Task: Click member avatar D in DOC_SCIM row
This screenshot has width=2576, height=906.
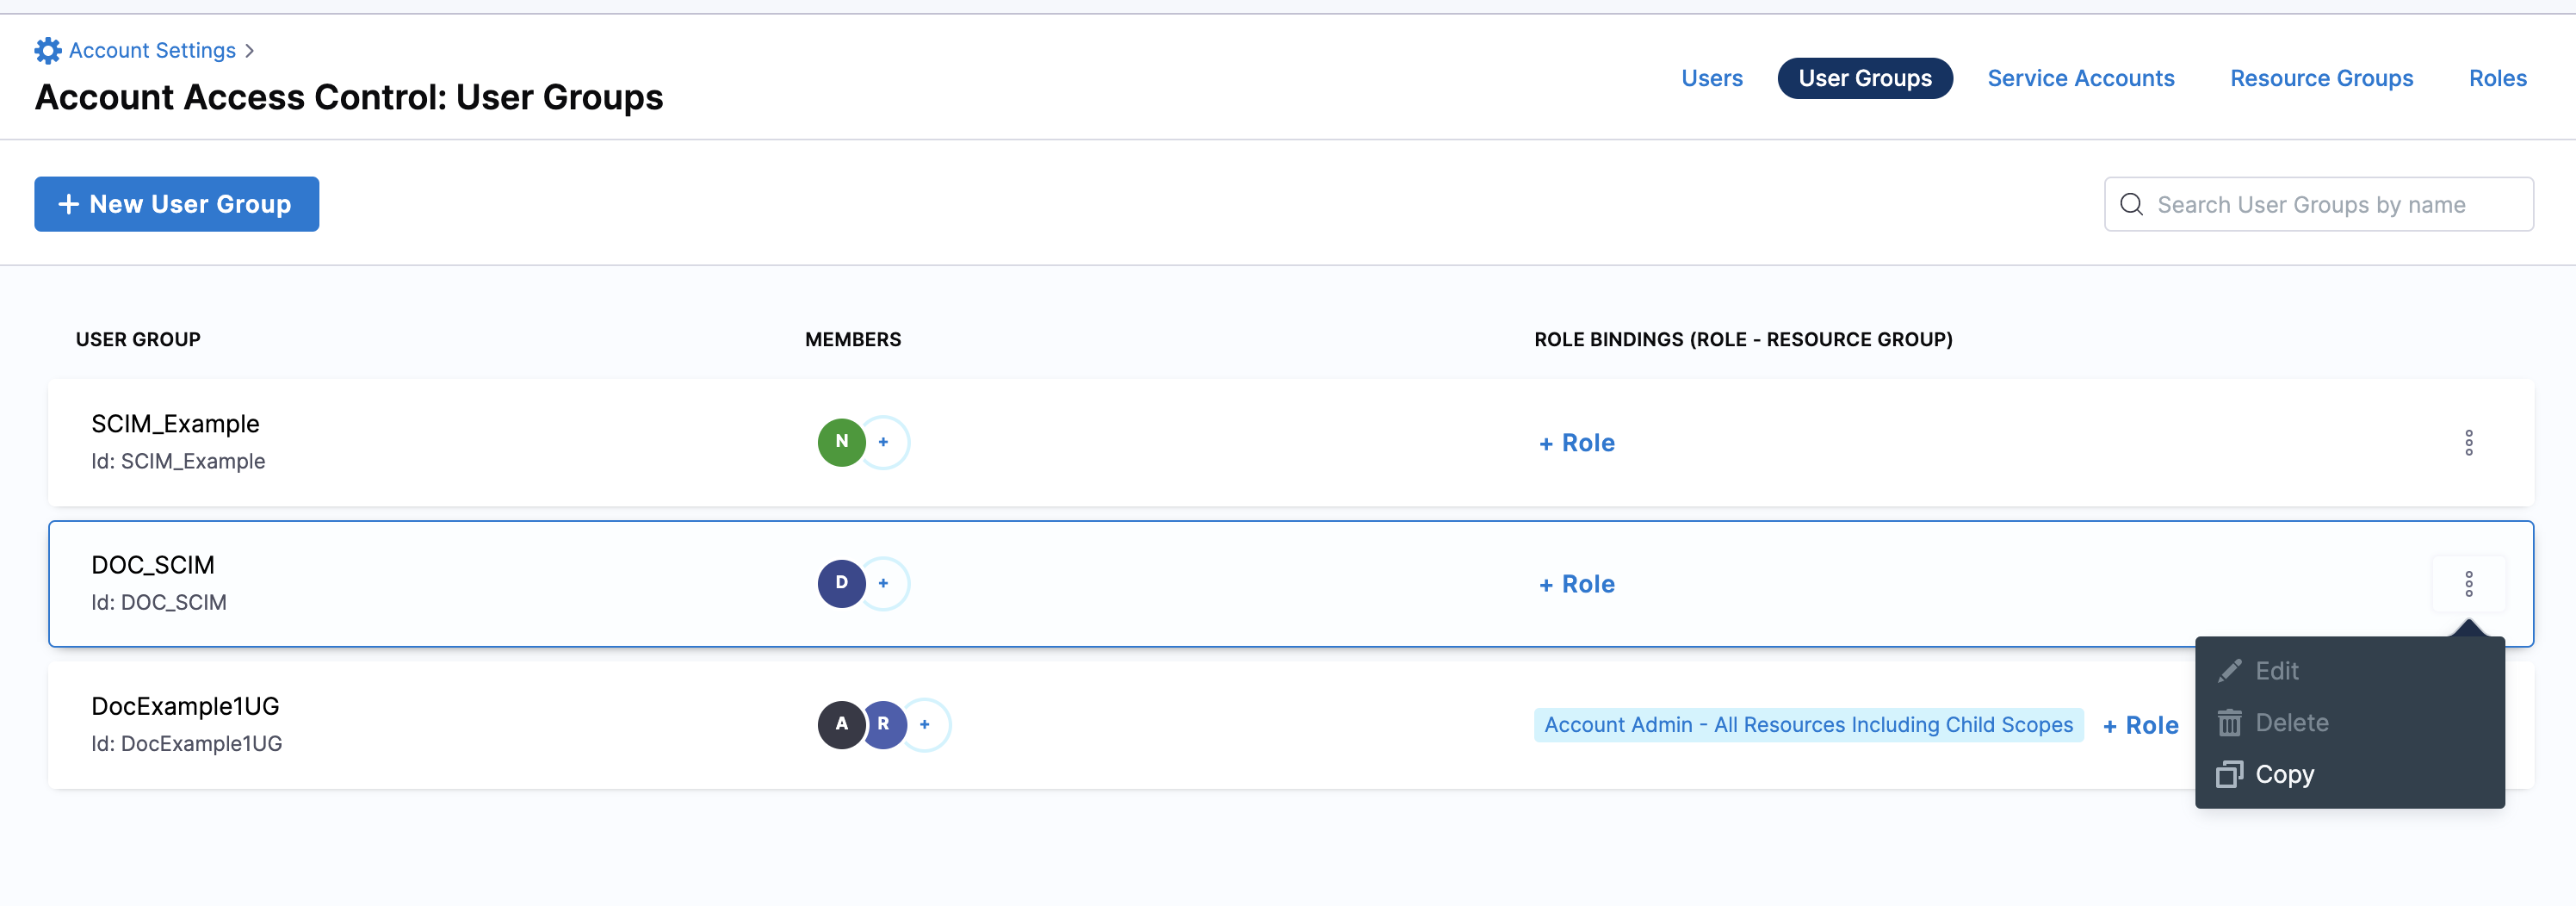Action: 841,583
